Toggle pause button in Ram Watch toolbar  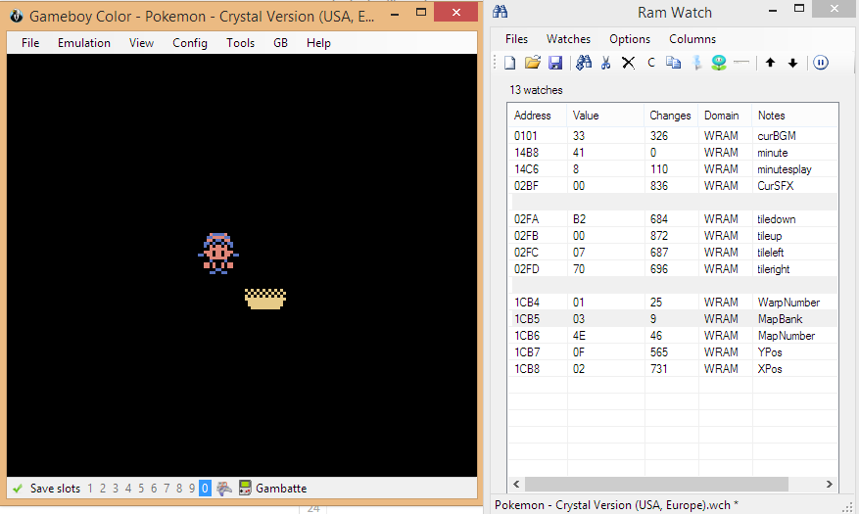(820, 63)
